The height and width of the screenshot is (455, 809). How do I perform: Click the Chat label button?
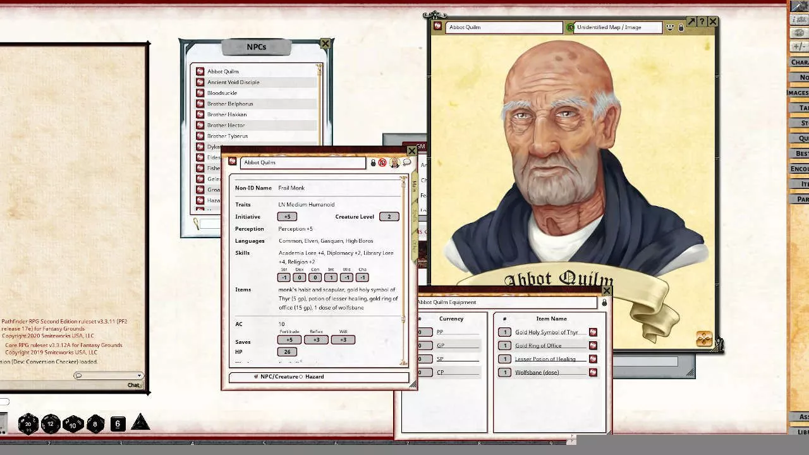(133, 385)
